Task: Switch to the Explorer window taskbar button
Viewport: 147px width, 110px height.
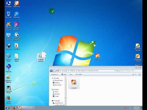Action: click(26, 108)
